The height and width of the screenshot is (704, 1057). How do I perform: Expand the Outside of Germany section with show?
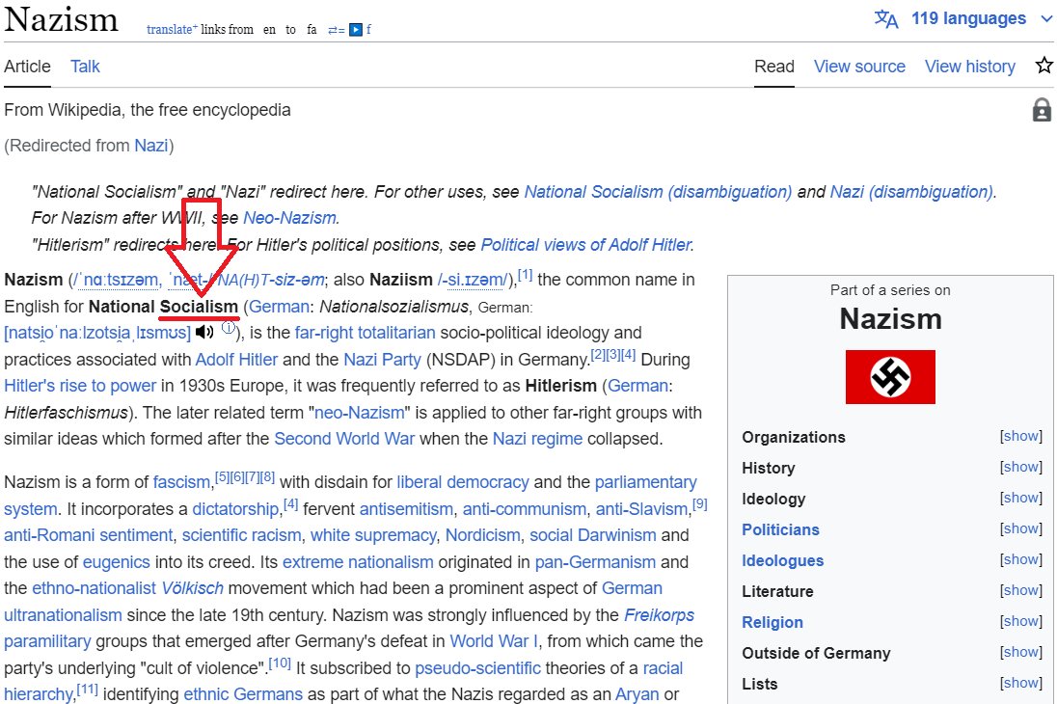pos(1020,653)
